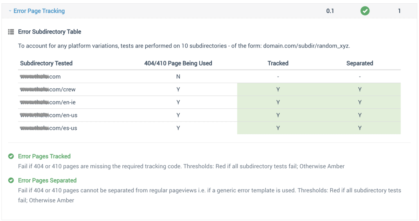Screen dimensions: 419x221
Task: Click the Error Pages Tracked check icon
Action: tap(11, 156)
